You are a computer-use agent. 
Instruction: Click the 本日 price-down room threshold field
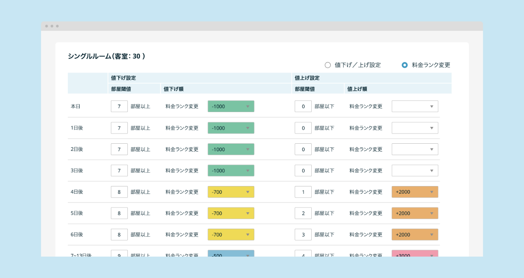[x=119, y=106]
